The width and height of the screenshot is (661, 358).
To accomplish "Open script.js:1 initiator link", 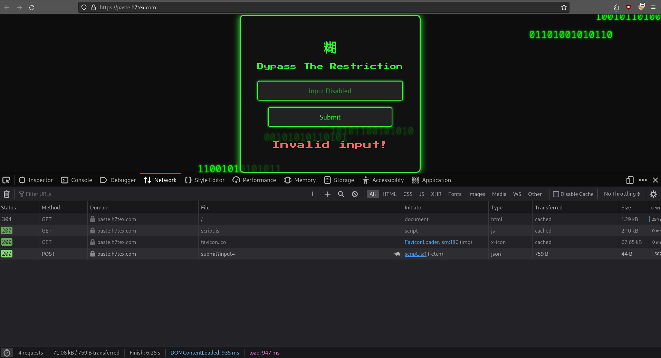I will [x=415, y=254].
